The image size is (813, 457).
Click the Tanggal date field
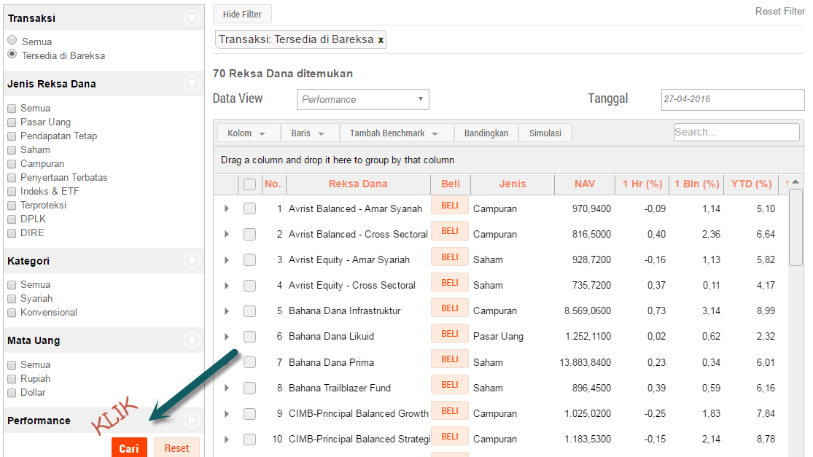point(733,99)
